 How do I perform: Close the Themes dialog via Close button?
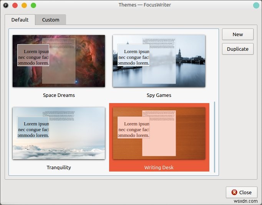coord(242,192)
